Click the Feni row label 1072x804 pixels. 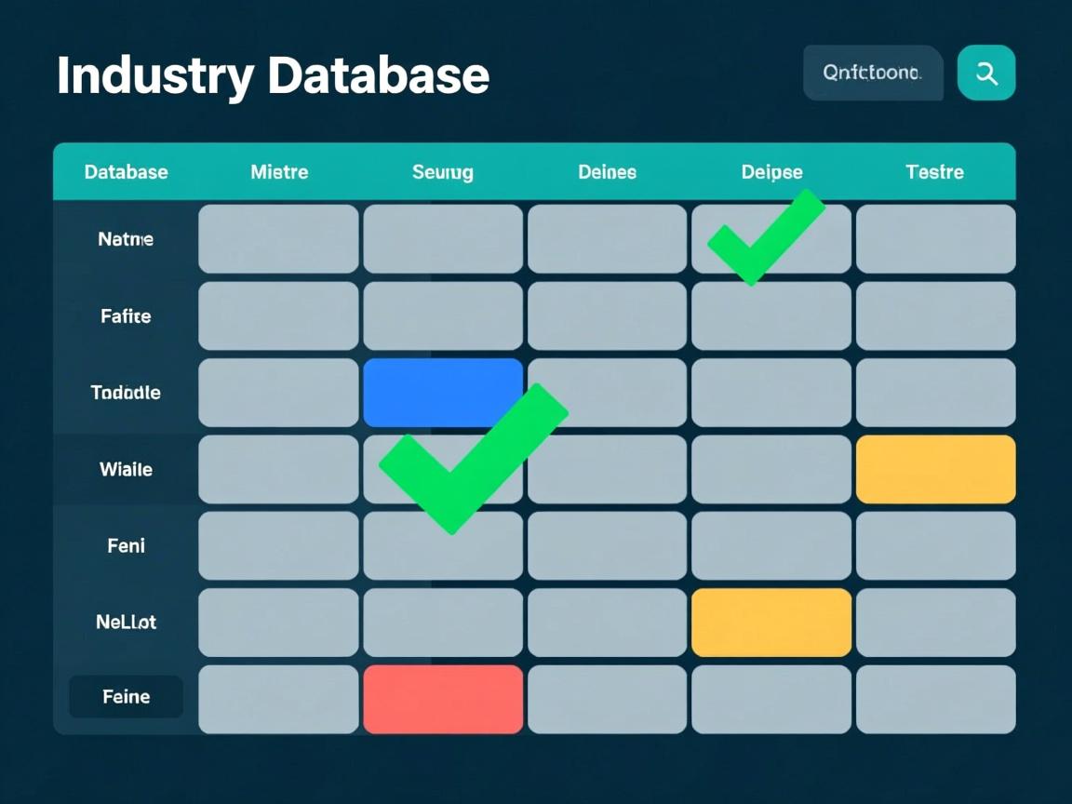coord(126,545)
